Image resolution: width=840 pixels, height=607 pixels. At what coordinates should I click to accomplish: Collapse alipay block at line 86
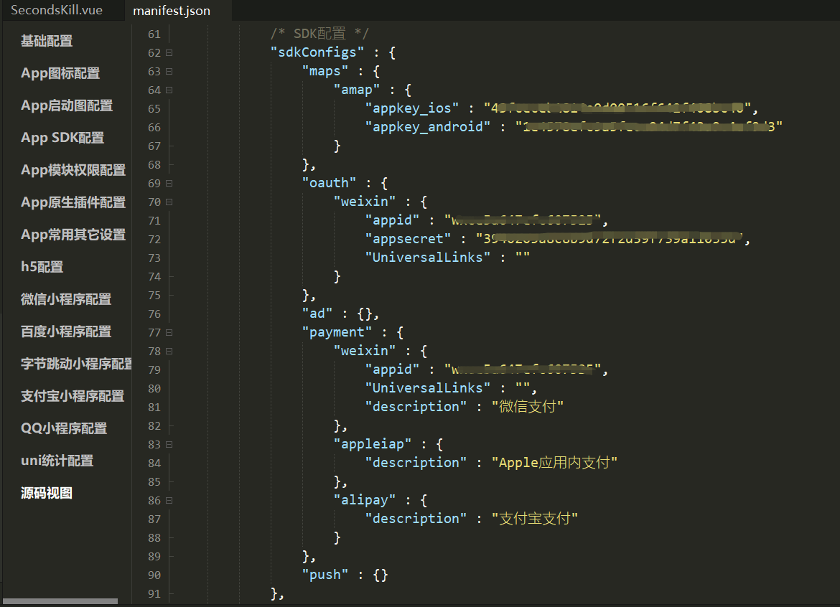point(169,501)
